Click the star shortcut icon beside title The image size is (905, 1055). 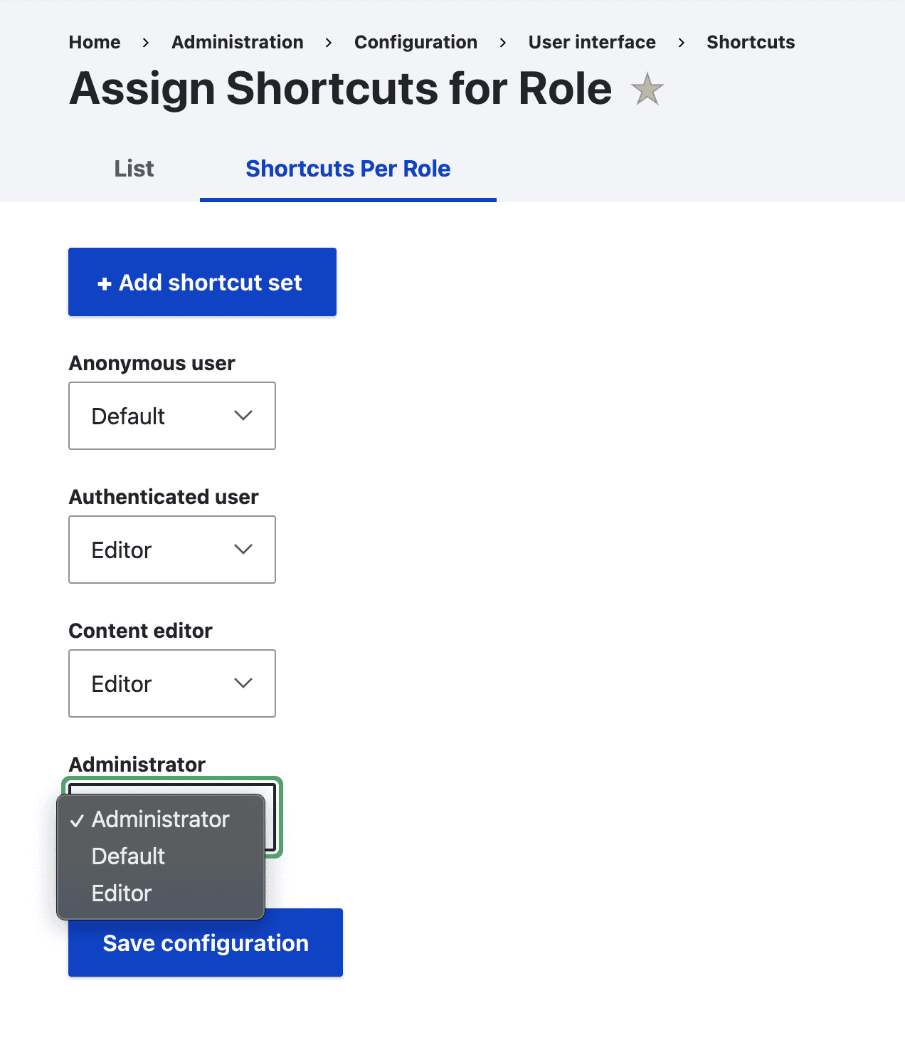(x=647, y=90)
